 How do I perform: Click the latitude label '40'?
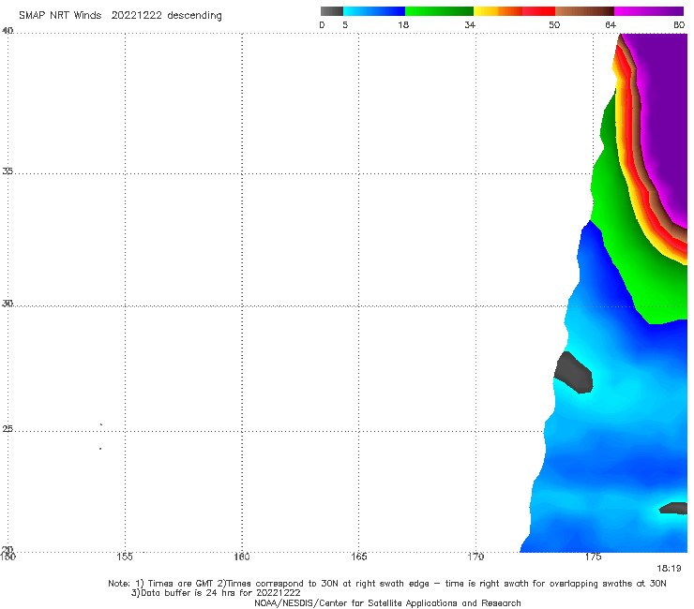pyautogui.click(x=8, y=31)
